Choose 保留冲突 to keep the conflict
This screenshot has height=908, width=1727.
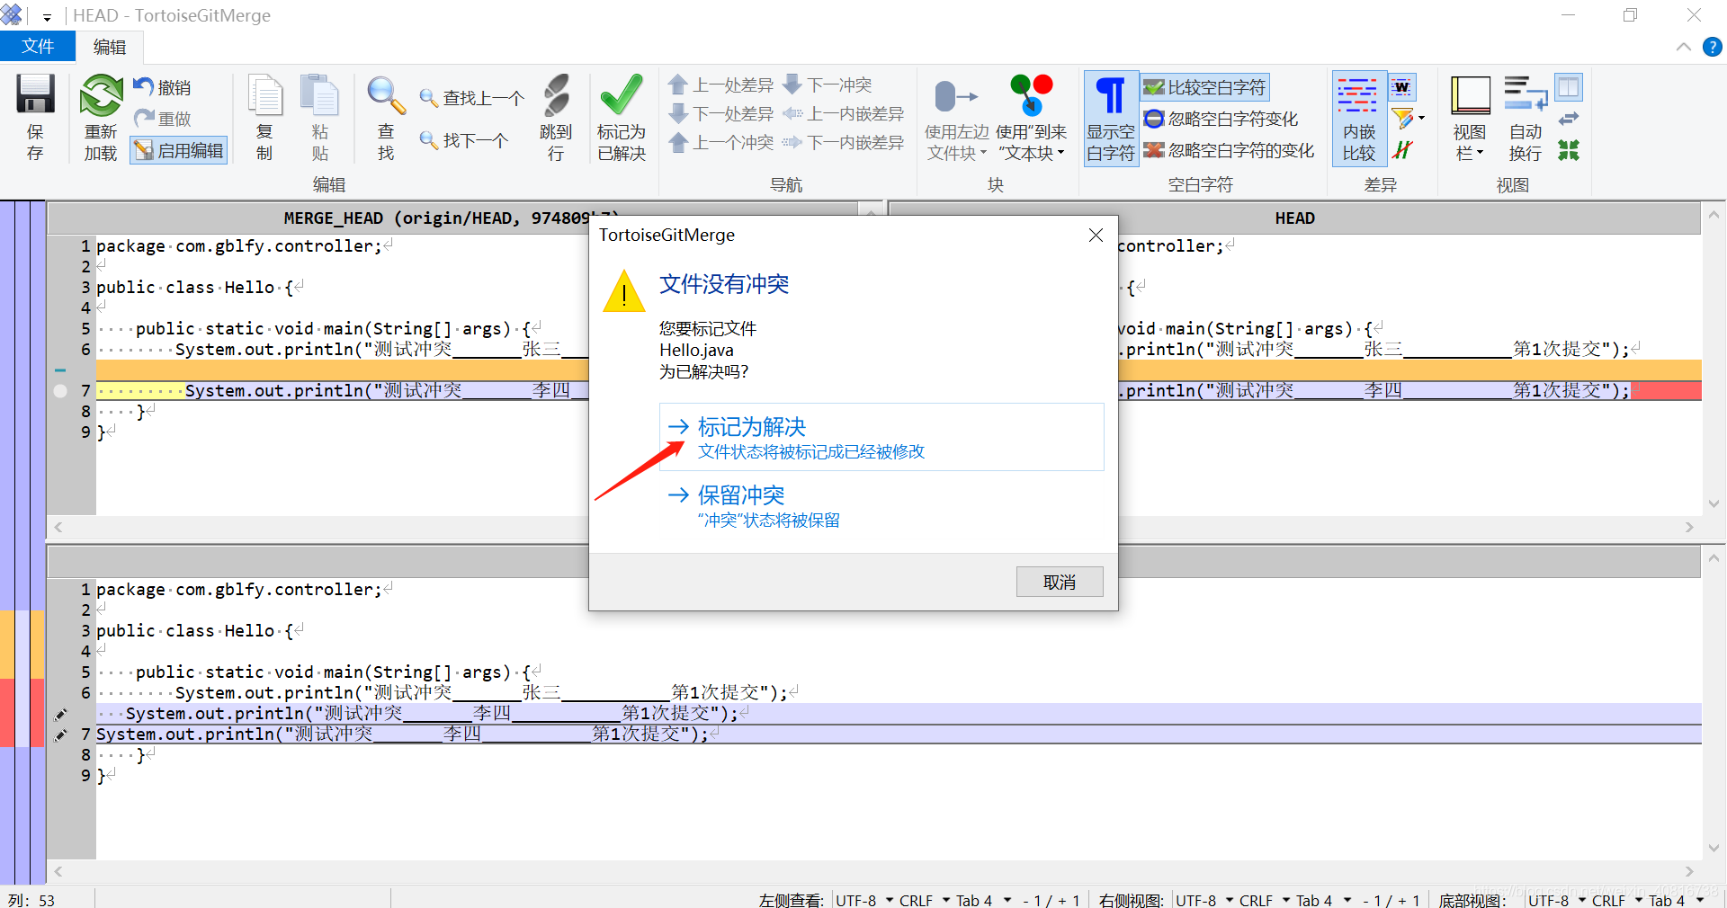881,506
